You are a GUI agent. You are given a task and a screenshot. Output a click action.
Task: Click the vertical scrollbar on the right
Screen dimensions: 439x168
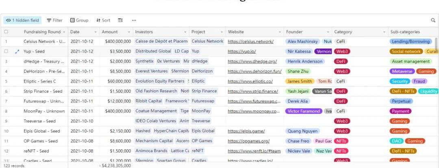[437, 45]
